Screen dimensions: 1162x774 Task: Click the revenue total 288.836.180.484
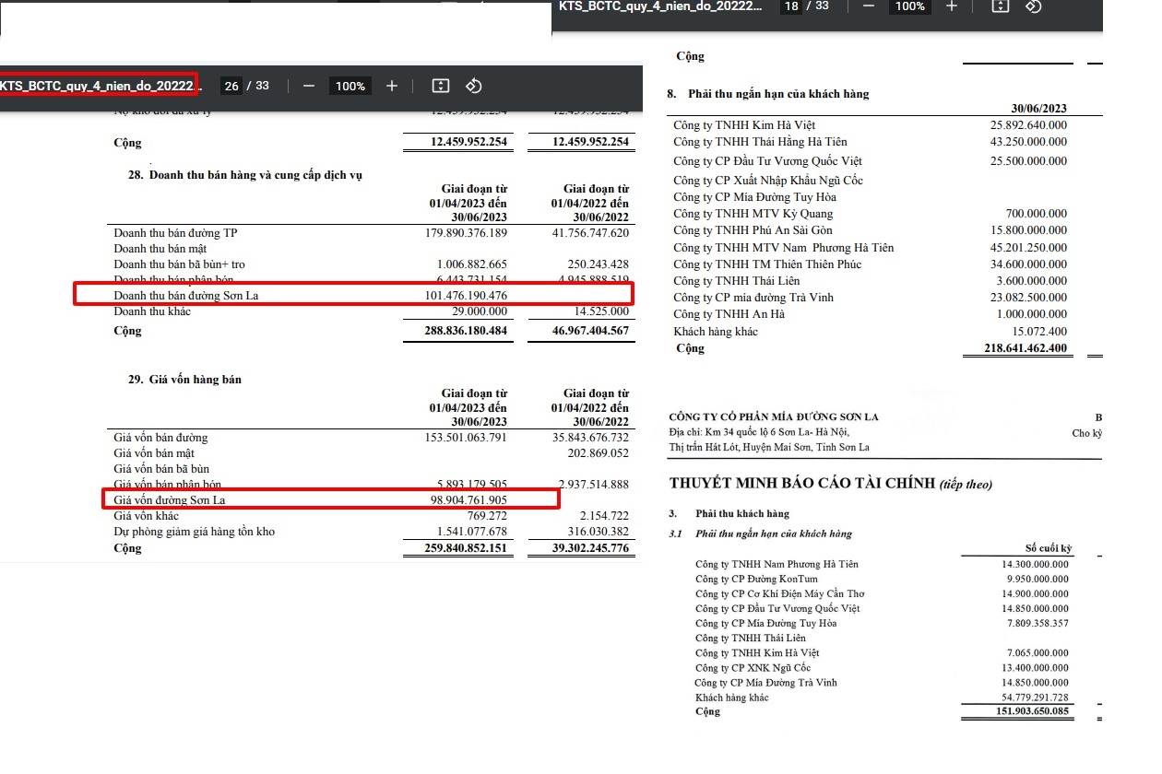coord(456,331)
